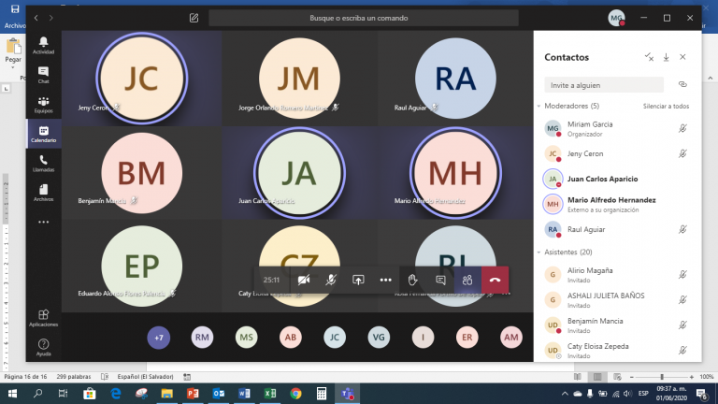Open the Calendario tab in sidebar

[x=44, y=133]
